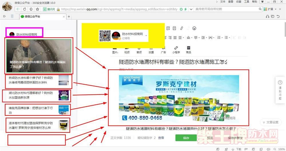Open a new tab with the plus button
Viewport: 286px width, 151px height.
[x=69, y=16]
